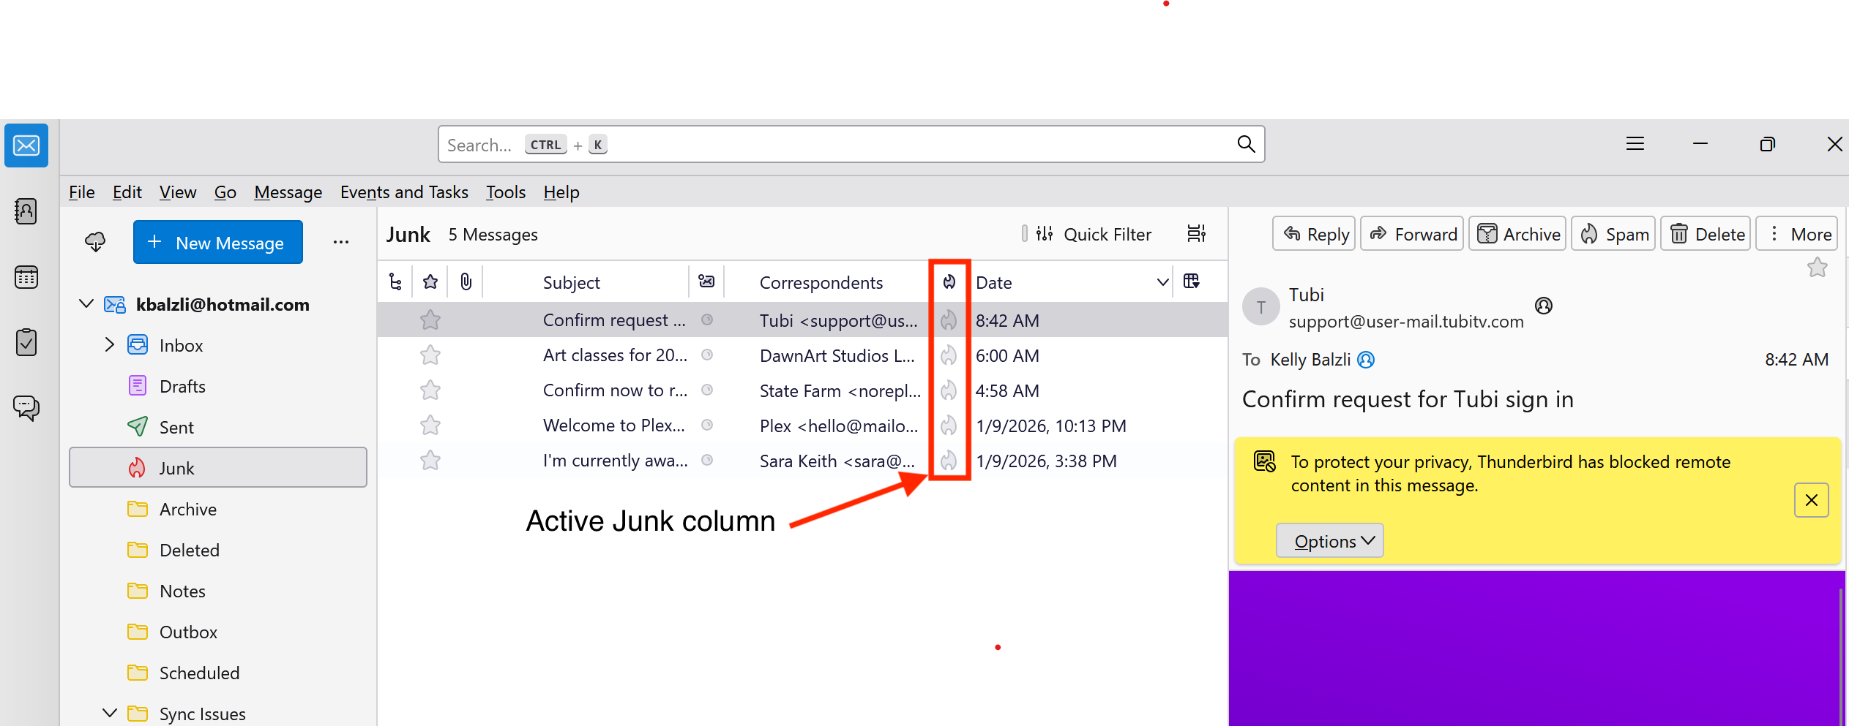The image size is (1849, 726).
Task: Dismiss the yellow remote content notification
Action: 1811,500
